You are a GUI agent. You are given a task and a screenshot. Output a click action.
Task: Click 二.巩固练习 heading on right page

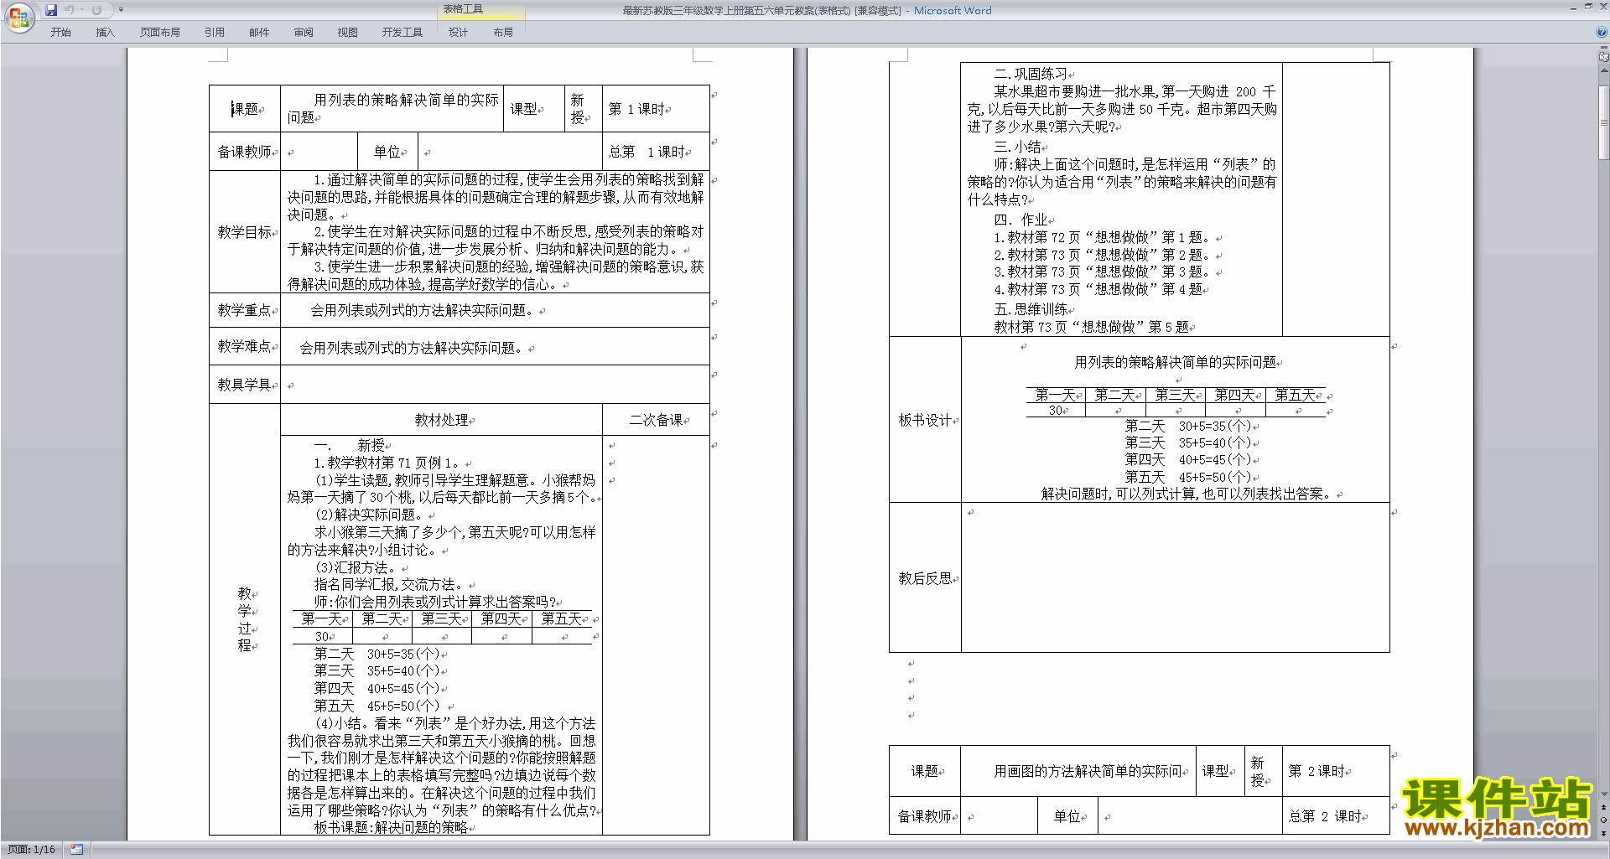tap(1031, 74)
